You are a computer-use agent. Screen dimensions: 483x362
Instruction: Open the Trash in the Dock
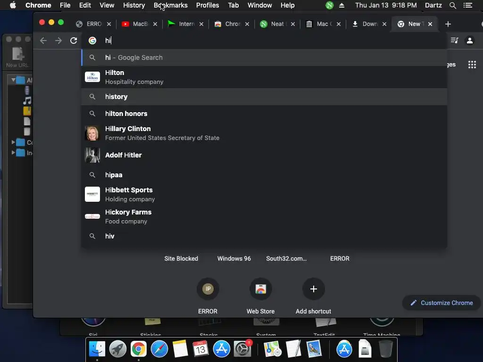pyautogui.click(x=385, y=349)
